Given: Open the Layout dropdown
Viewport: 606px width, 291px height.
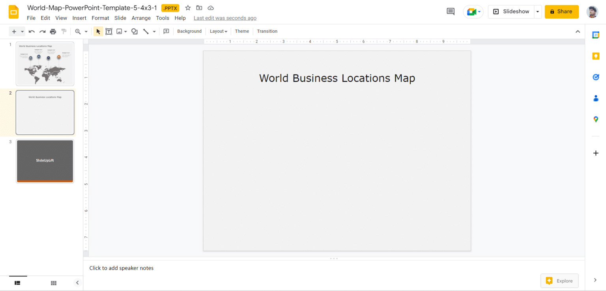Looking at the screenshot, I should click(218, 31).
